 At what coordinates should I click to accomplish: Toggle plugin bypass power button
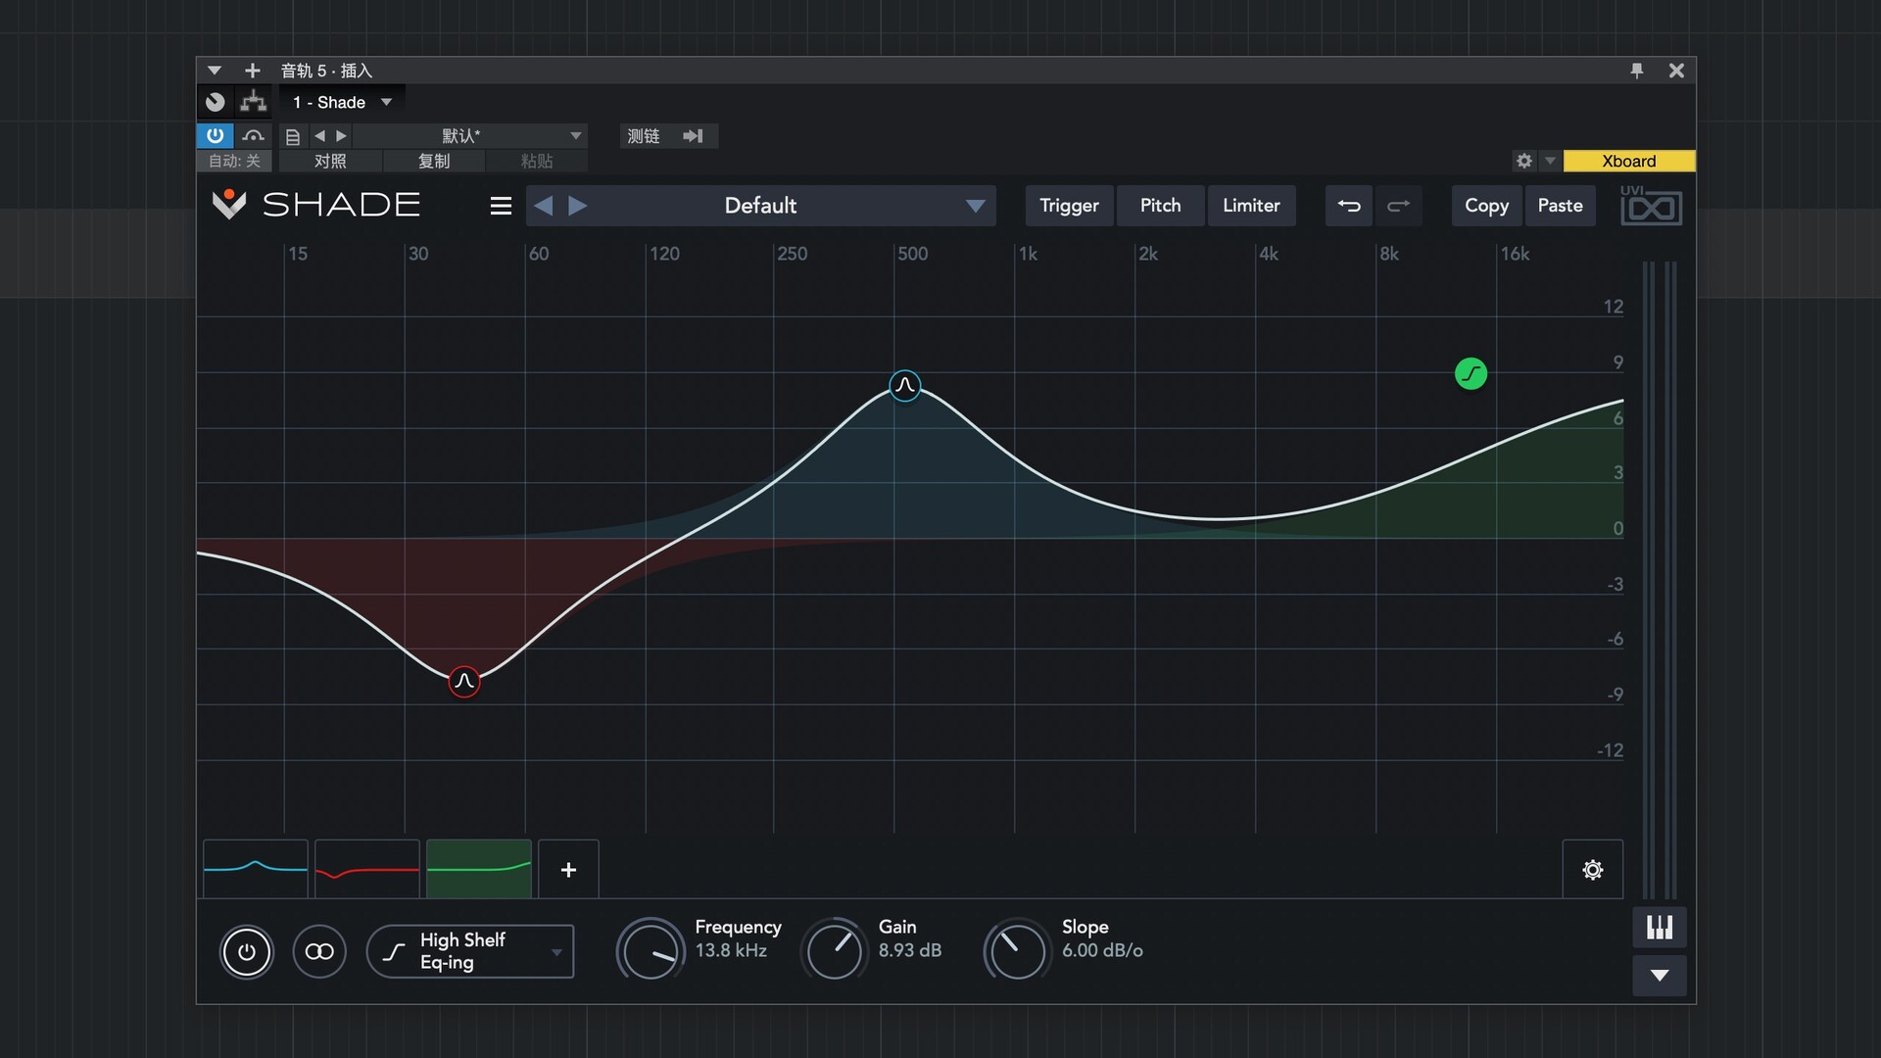pos(216,136)
